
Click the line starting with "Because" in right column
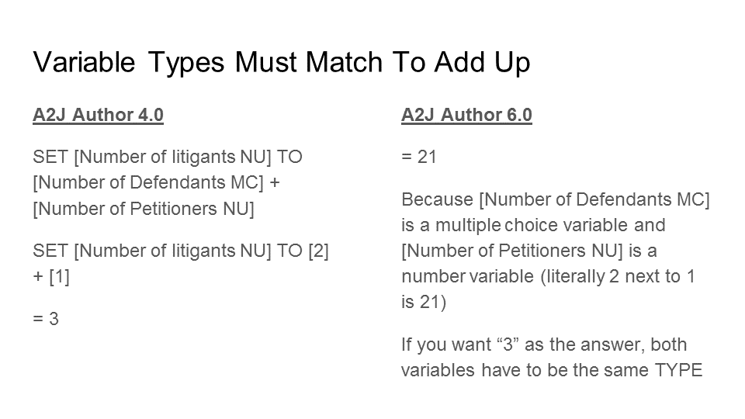click(x=555, y=199)
